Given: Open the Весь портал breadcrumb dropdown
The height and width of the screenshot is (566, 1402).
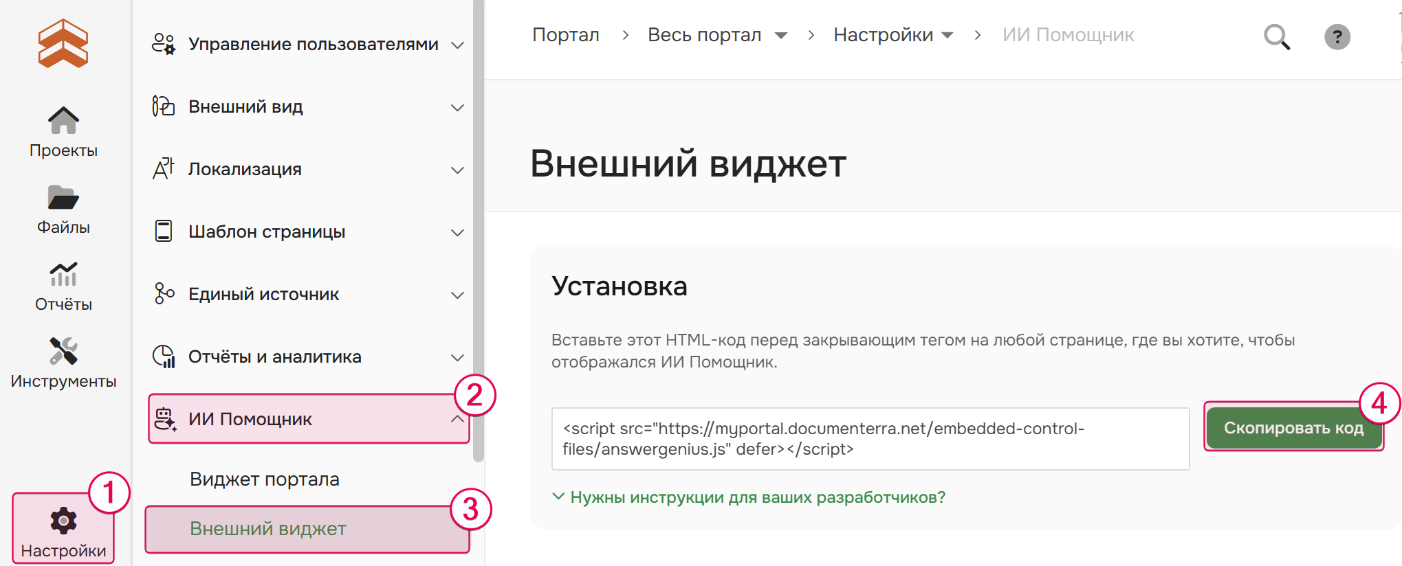Looking at the screenshot, I should point(781,36).
